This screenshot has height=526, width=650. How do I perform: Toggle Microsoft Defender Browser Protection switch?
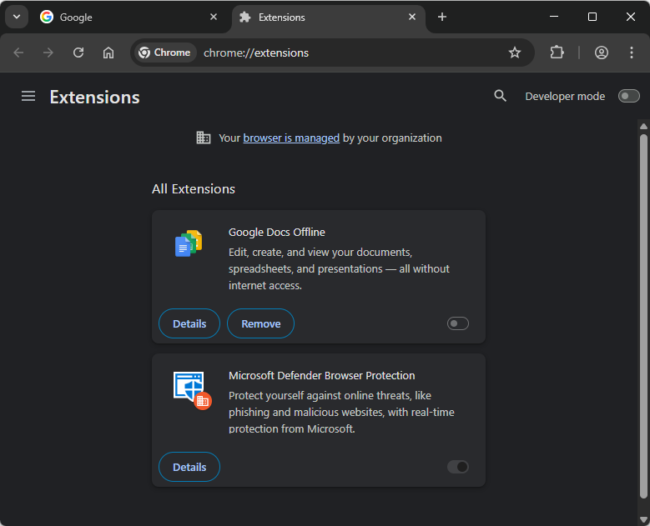click(x=457, y=467)
